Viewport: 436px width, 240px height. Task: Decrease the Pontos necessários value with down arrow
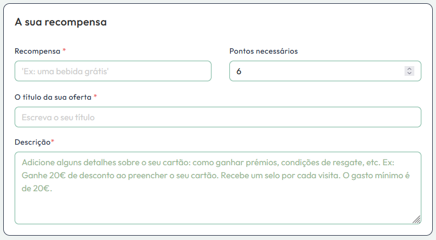point(409,73)
